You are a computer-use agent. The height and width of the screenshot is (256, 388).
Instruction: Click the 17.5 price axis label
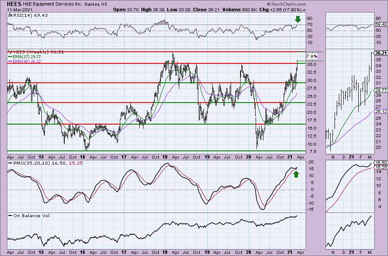click(311, 120)
